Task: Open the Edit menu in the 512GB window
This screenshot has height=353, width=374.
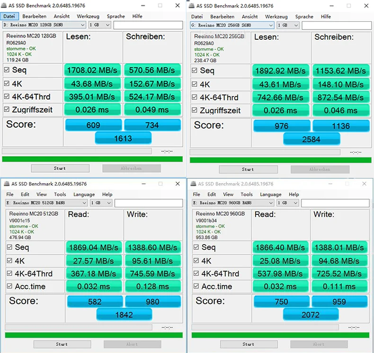Action: pyautogui.click(x=25, y=194)
